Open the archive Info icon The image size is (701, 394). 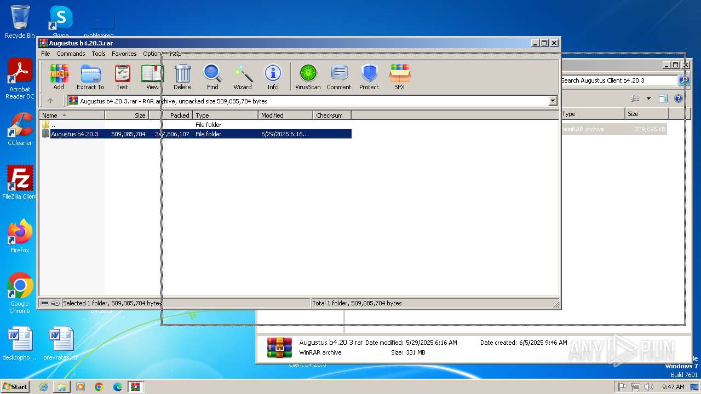(x=273, y=77)
